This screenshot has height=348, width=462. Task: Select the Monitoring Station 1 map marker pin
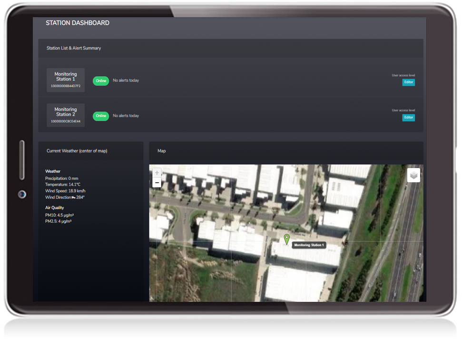[x=286, y=239]
